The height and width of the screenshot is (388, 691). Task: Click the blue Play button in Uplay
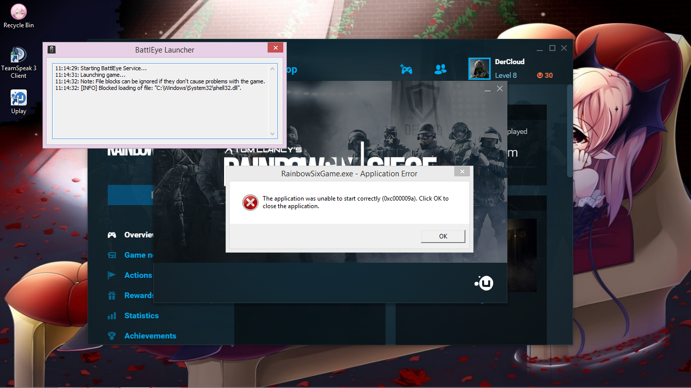tap(131, 195)
